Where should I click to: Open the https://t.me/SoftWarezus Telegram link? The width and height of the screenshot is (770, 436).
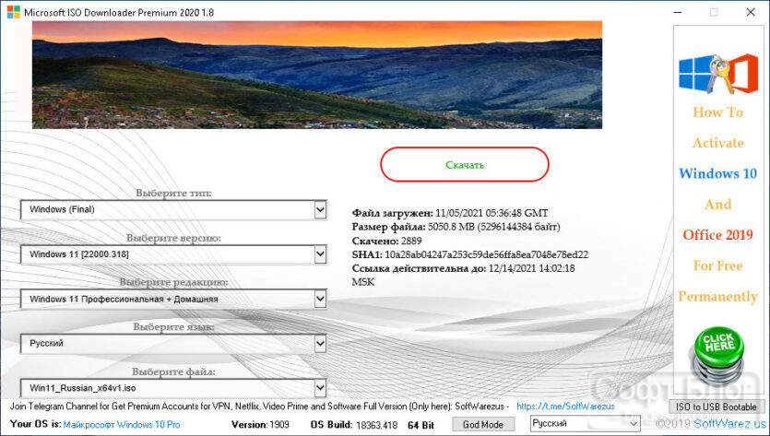565,407
